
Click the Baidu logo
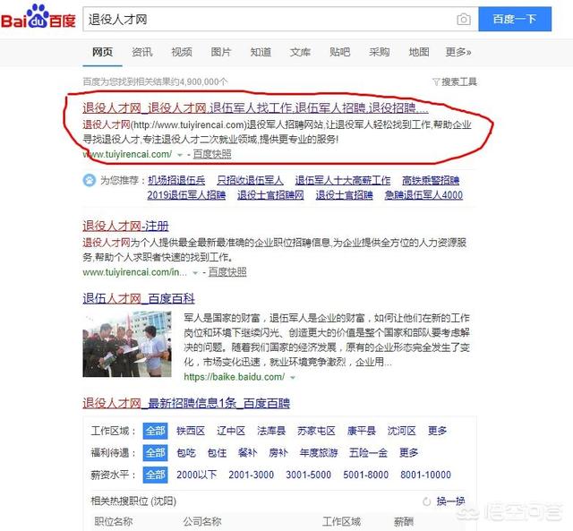coord(38,17)
